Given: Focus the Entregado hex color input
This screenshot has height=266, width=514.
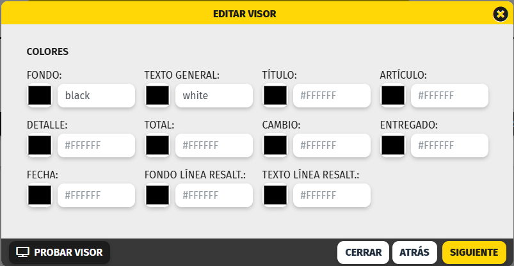Looking at the screenshot, I should tap(449, 145).
